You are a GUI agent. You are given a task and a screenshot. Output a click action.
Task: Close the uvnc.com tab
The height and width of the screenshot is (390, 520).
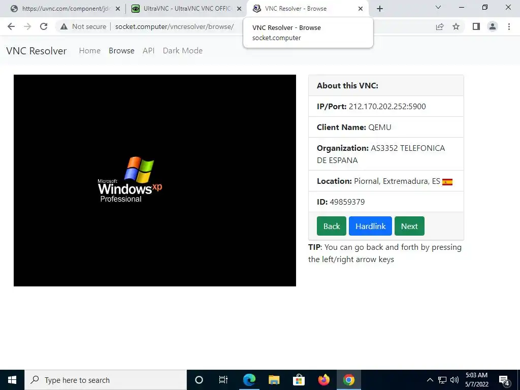(117, 9)
